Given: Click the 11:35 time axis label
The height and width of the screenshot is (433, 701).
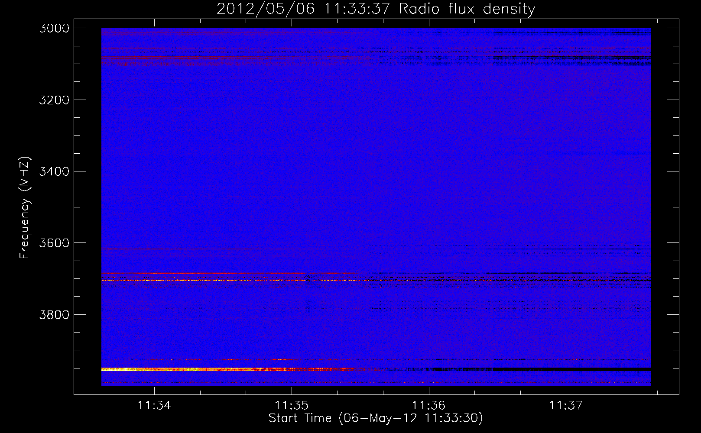Looking at the screenshot, I should pyautogui.click(x=292, y=406).
